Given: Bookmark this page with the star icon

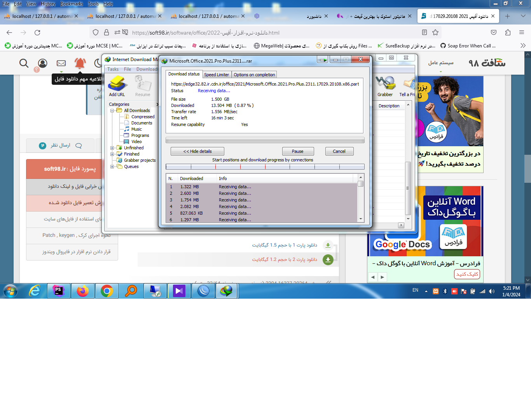Looking at the screenshot, I should (435, 33).
